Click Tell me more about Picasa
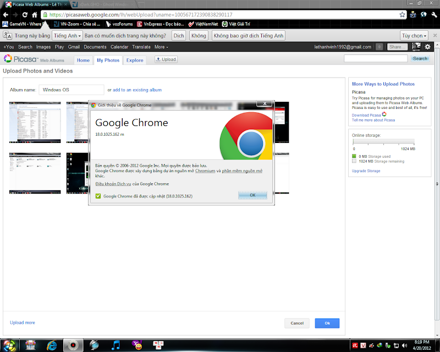Image resolution: width=440 pixels, height=352 pixels. 373,120
